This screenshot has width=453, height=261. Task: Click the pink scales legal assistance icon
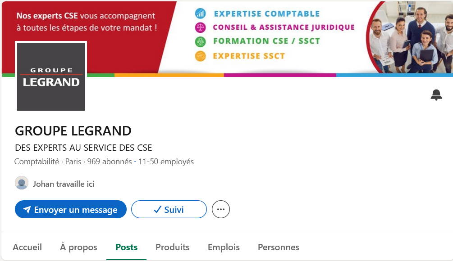(x=200, y=28)
